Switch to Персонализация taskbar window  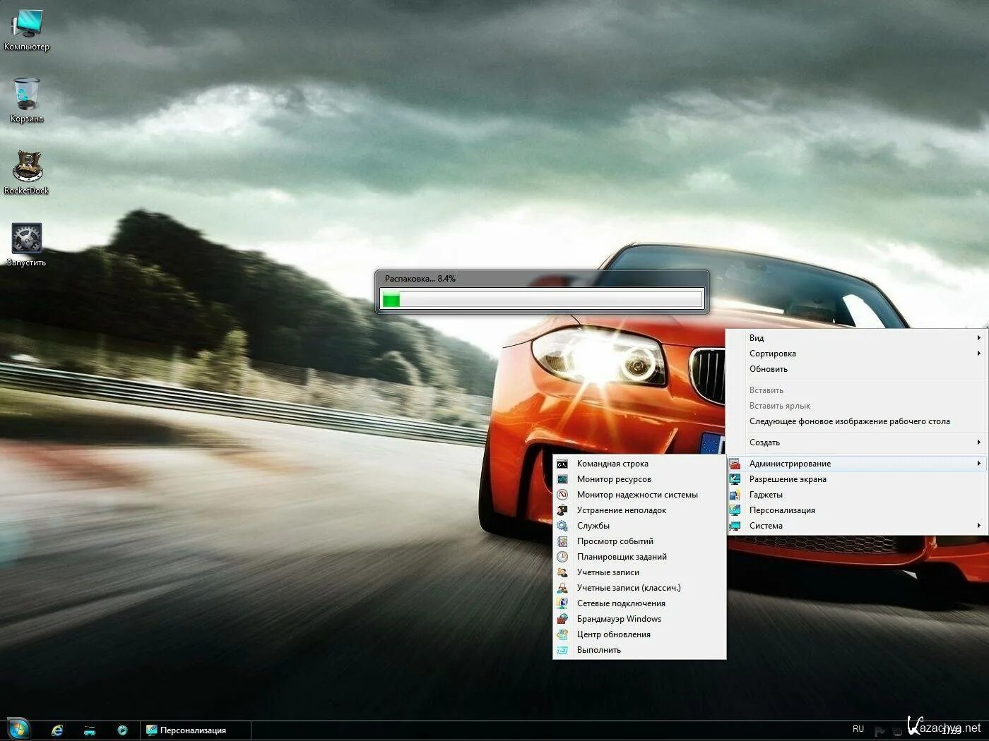196,730
